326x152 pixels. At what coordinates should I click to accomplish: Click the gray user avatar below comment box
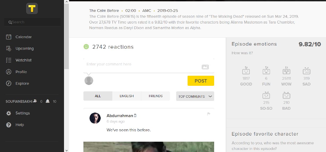click(89, 81)
